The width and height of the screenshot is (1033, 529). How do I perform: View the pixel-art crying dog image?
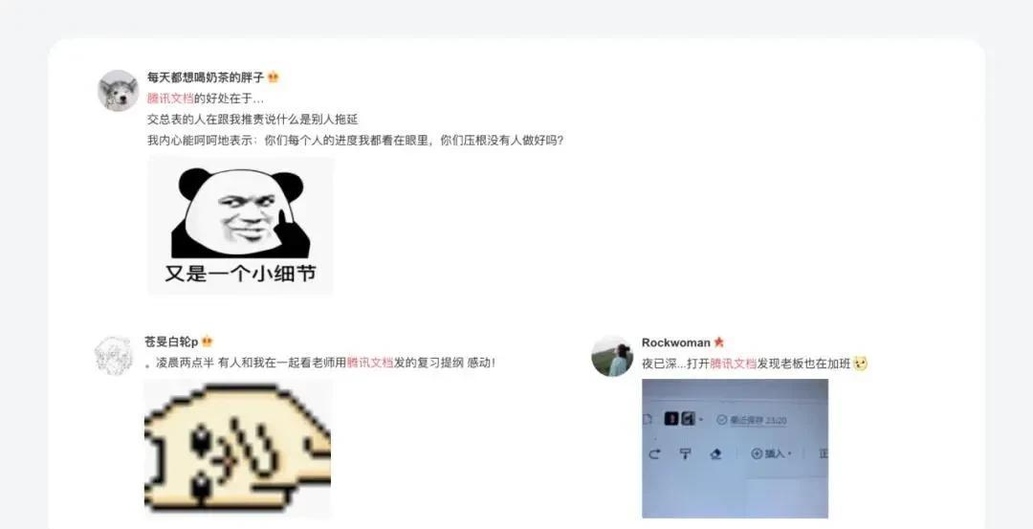[x=237, y=449]
